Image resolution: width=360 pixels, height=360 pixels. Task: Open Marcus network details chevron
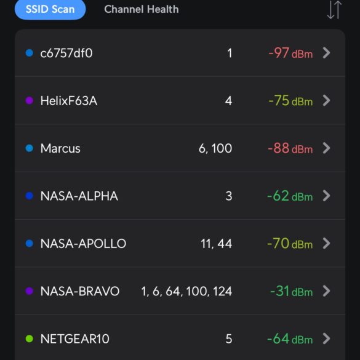pos(326,148)
